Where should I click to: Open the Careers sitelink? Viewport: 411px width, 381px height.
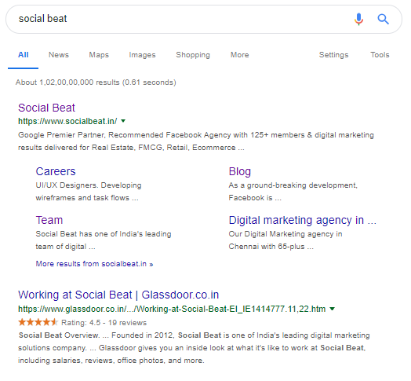coord(56,171)
